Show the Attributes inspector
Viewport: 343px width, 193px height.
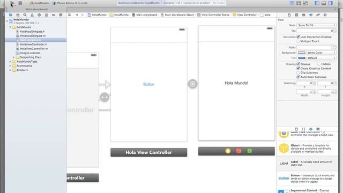click(311, 15)
